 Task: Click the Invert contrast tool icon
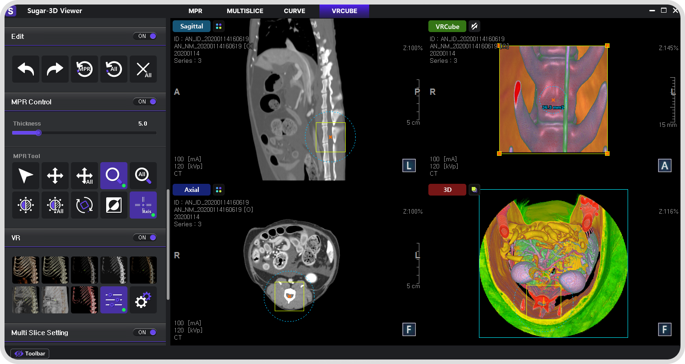click(x=114, y=205)
